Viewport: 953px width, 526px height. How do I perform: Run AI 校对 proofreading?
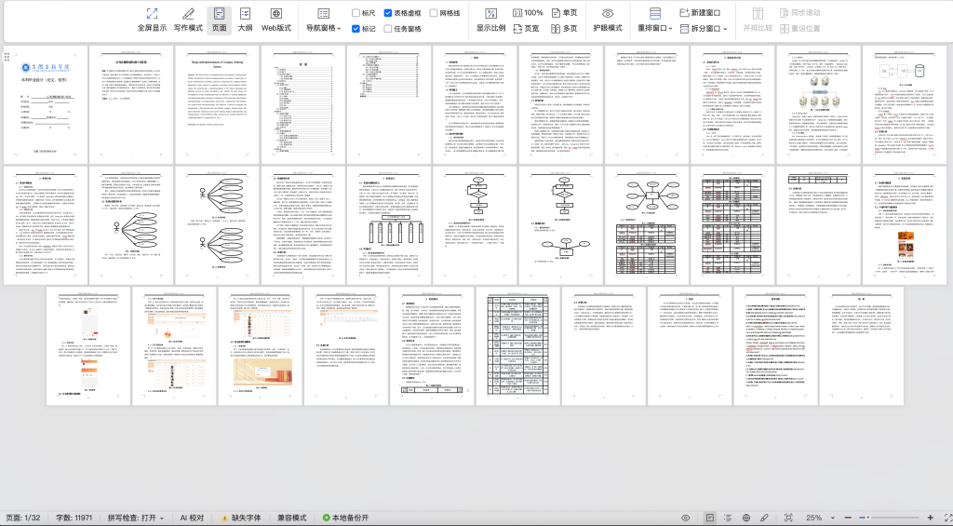192,519
